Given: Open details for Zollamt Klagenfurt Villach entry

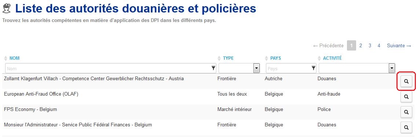Looking at the screenshot, I should coord(406,82).
